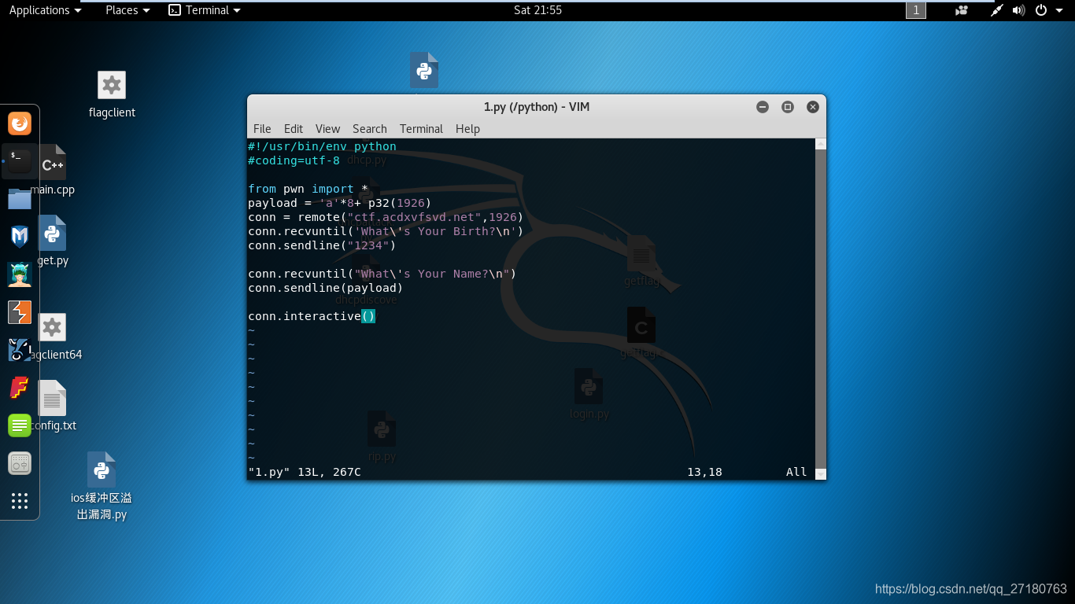Open the Terminal icon in the dock
1075x604 pixels.
(x=20, y=161)
